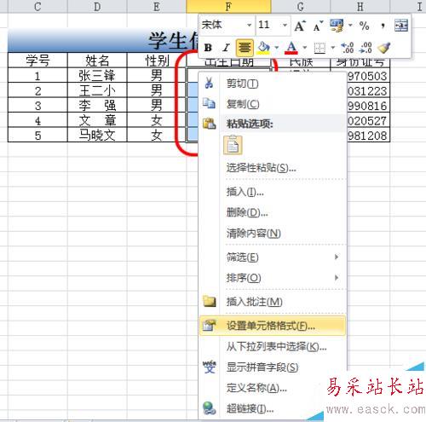Select cell containing 马晓文

point(97,135)
